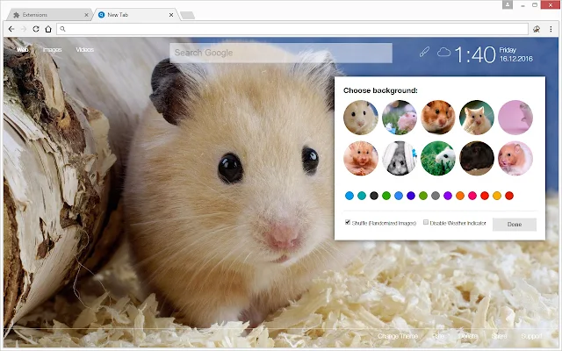Click the 1:40 clock display

(x=475, y=54)
